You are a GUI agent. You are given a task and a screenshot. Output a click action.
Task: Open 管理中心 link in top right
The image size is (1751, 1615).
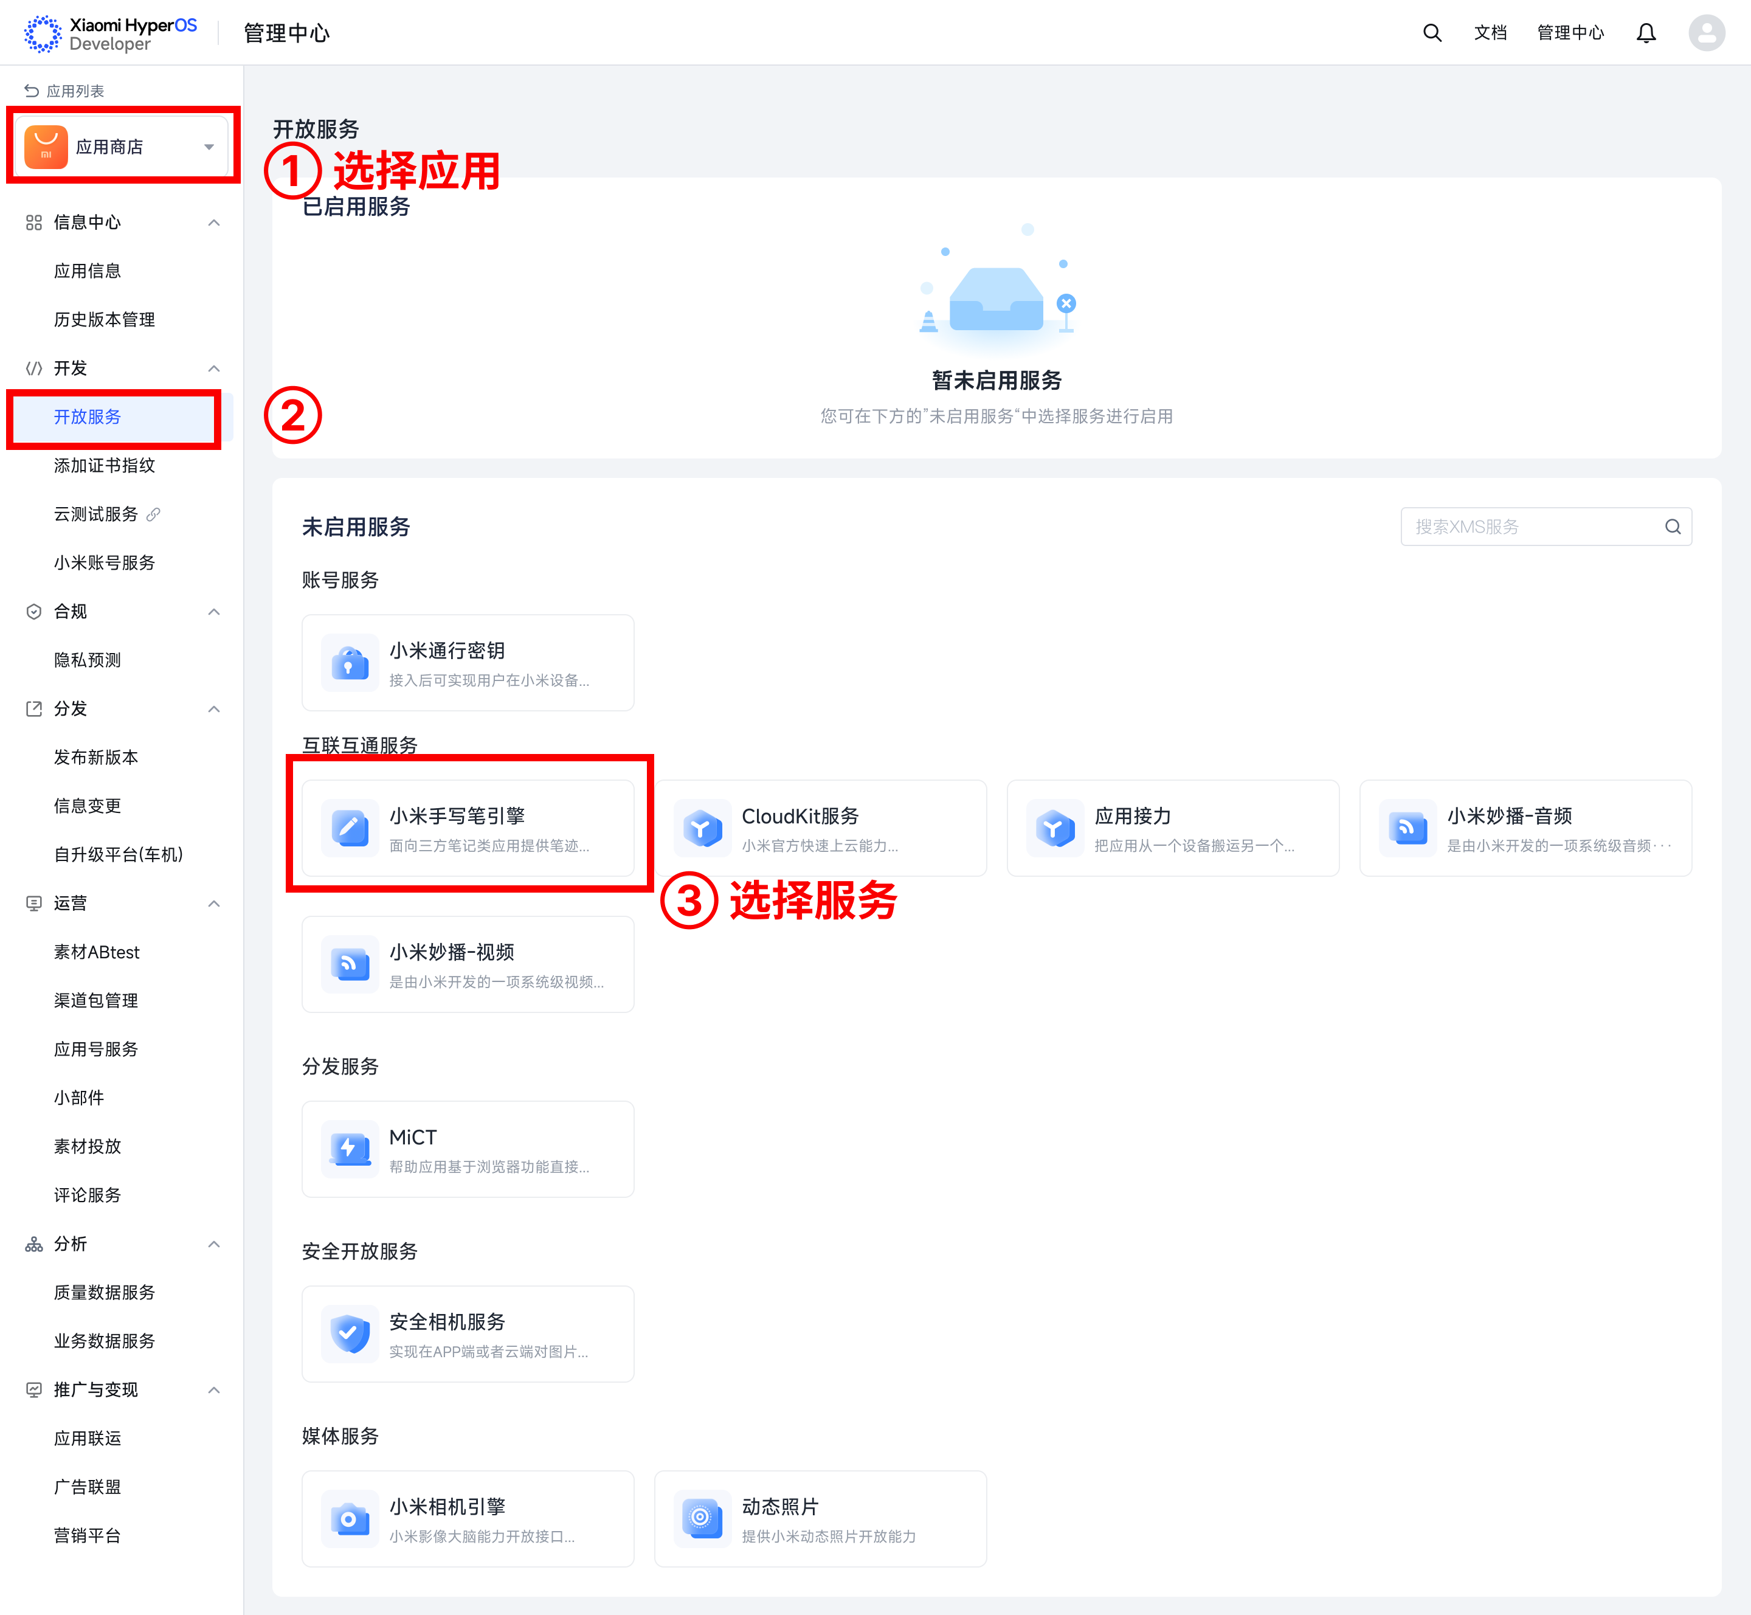point(1570,33)
